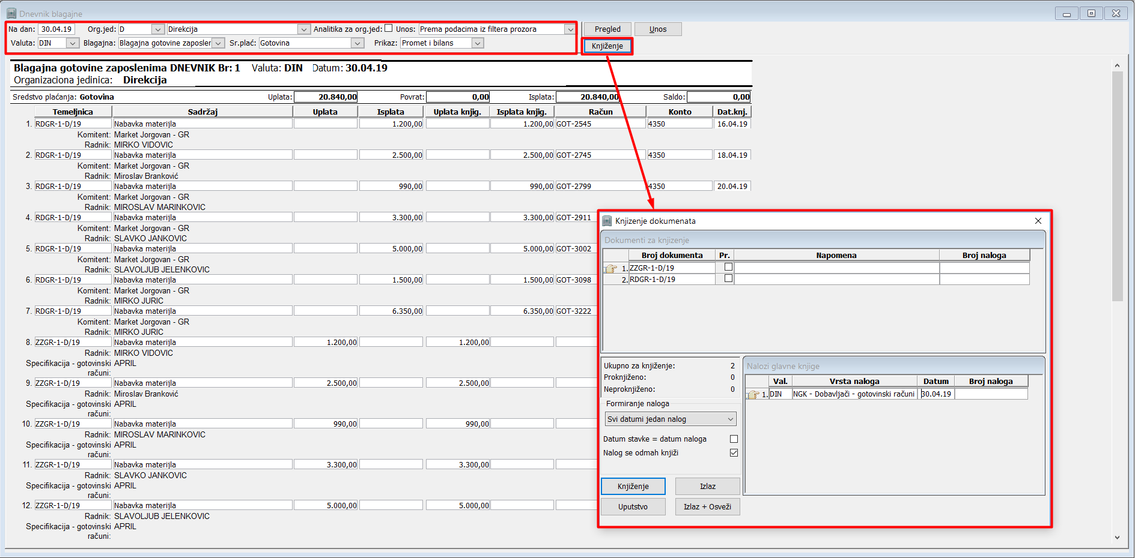Image resolution: width=1135 pixels, height=558 pixels.
Task: Check Pr. box for ZZGR-1-D/19 document
Action: (728, 267)
